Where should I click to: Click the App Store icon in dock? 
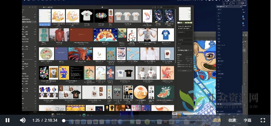(x=108, y=122)
